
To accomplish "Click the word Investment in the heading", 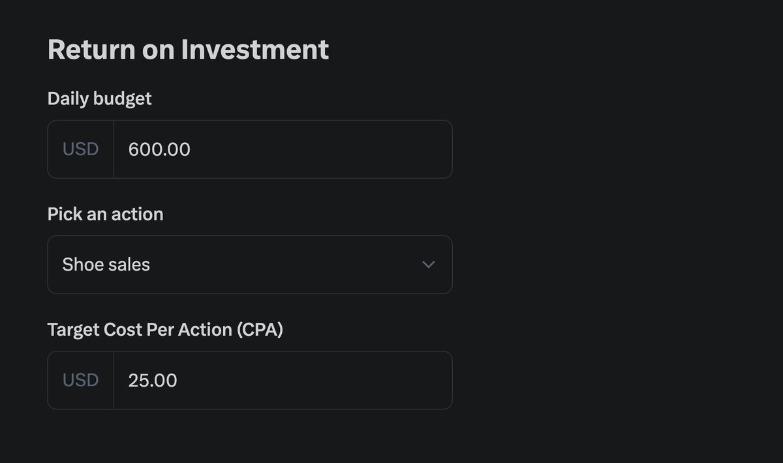I will (x=254, y=50).
